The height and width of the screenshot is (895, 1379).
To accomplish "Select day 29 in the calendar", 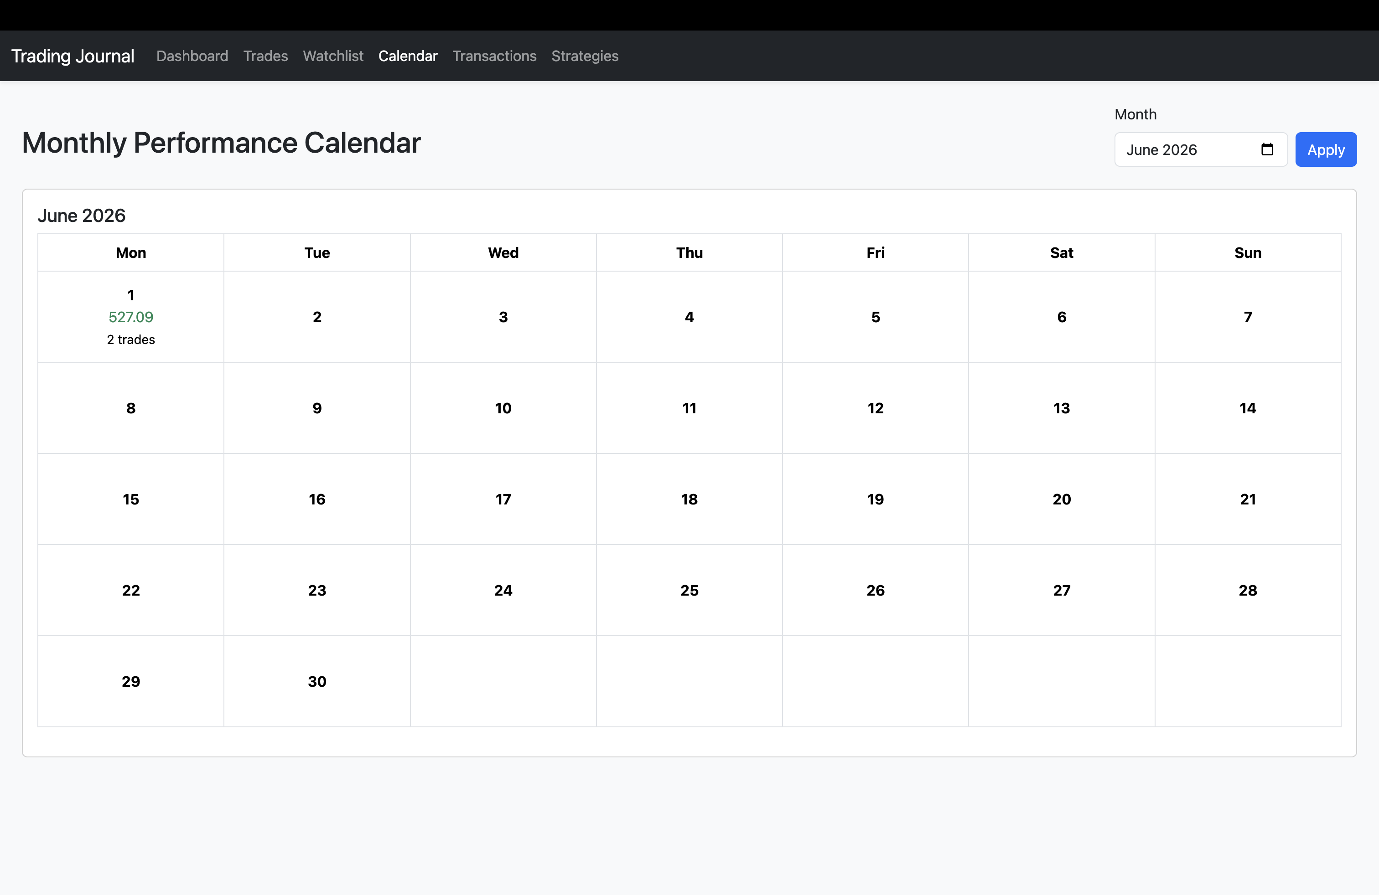I will [x=131, y=681].
